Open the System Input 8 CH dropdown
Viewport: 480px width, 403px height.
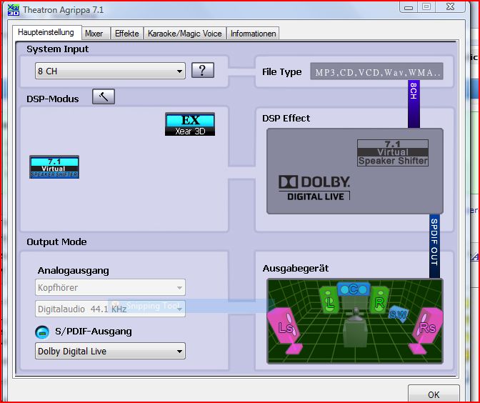110,71
